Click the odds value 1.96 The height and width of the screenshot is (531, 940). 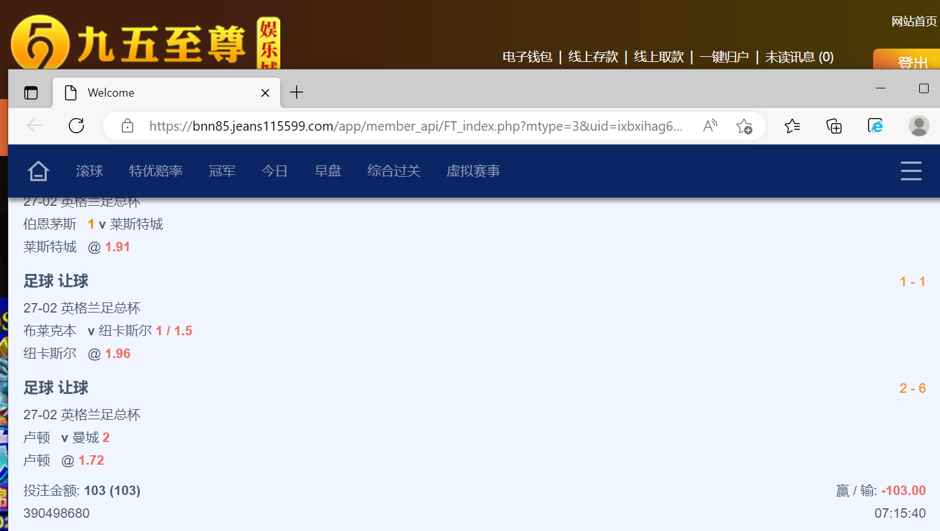pos(117,354)
